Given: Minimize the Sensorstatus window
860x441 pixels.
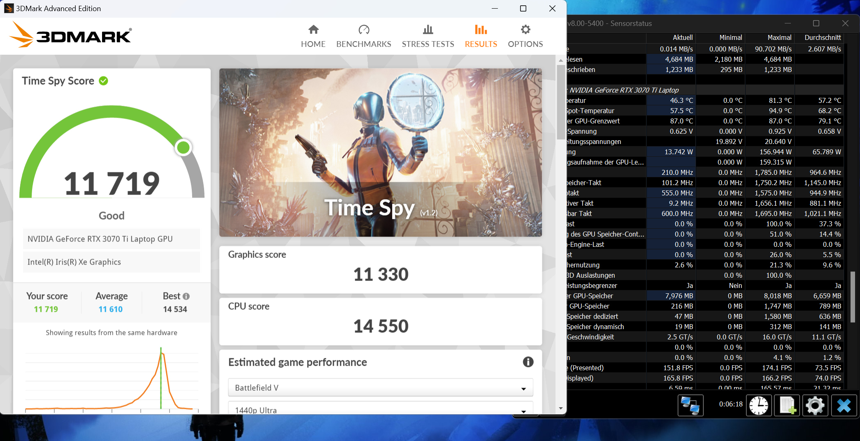Looking at the screenshot, I should tap(788, 23).
